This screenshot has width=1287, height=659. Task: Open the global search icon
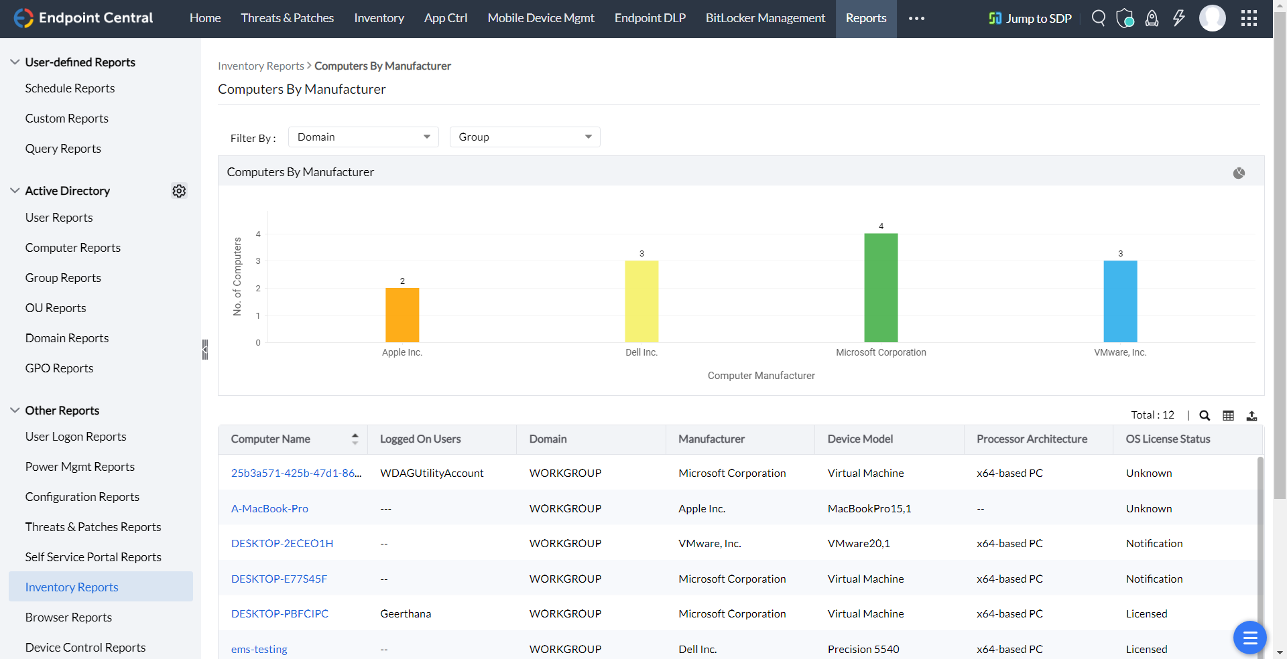tap(1098, 18)
